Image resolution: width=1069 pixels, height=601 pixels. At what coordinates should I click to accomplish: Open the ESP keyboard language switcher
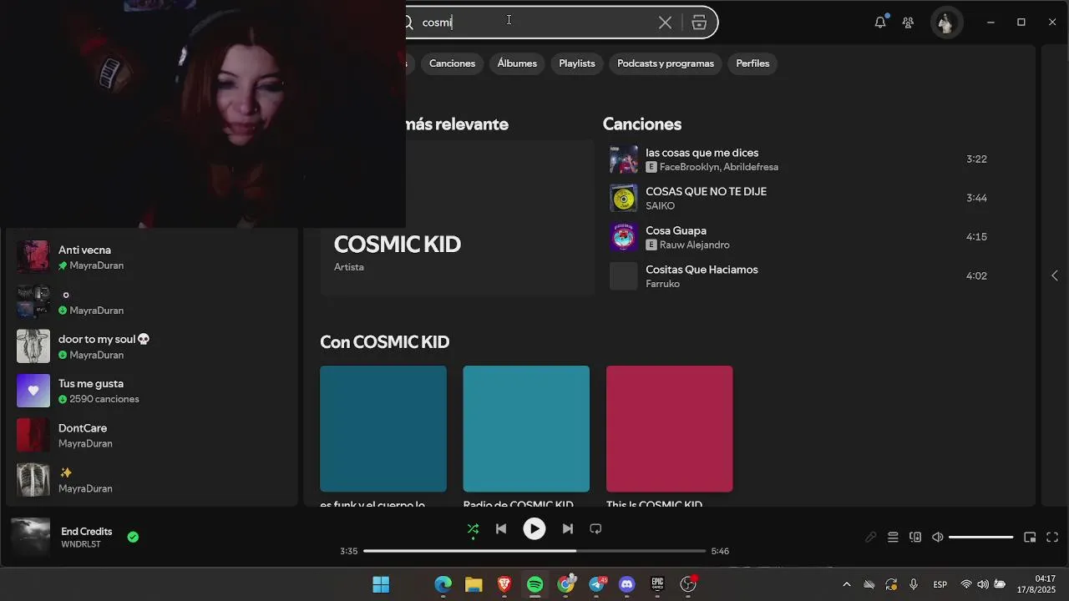(x=940, y=584)
